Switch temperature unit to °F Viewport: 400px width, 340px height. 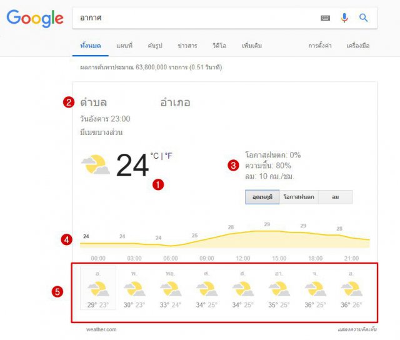pyautogui.click(x=168, y=156)
